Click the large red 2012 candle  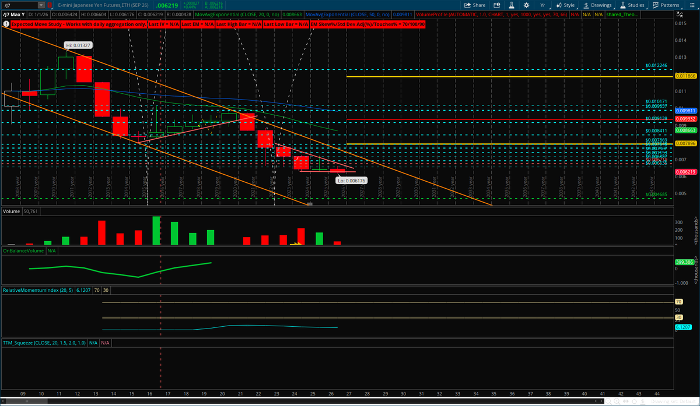click(85, 69)
